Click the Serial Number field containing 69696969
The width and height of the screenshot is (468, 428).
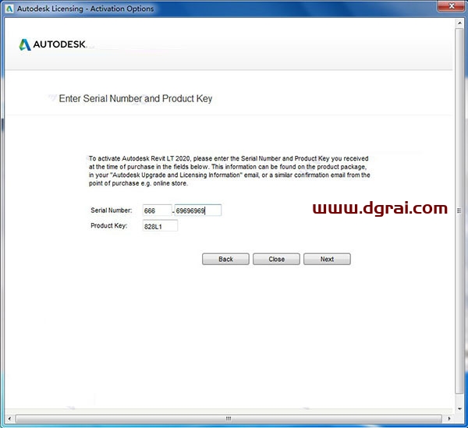coord(198,210)
